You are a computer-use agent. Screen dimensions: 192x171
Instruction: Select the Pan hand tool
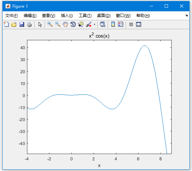65,24
